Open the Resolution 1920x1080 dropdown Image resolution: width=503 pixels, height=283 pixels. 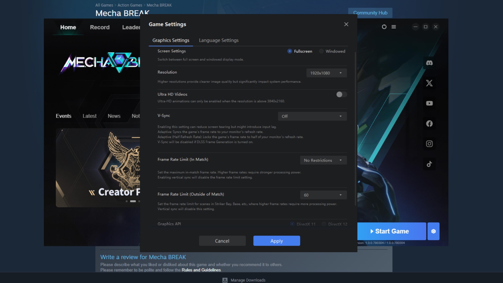(326, 73)
